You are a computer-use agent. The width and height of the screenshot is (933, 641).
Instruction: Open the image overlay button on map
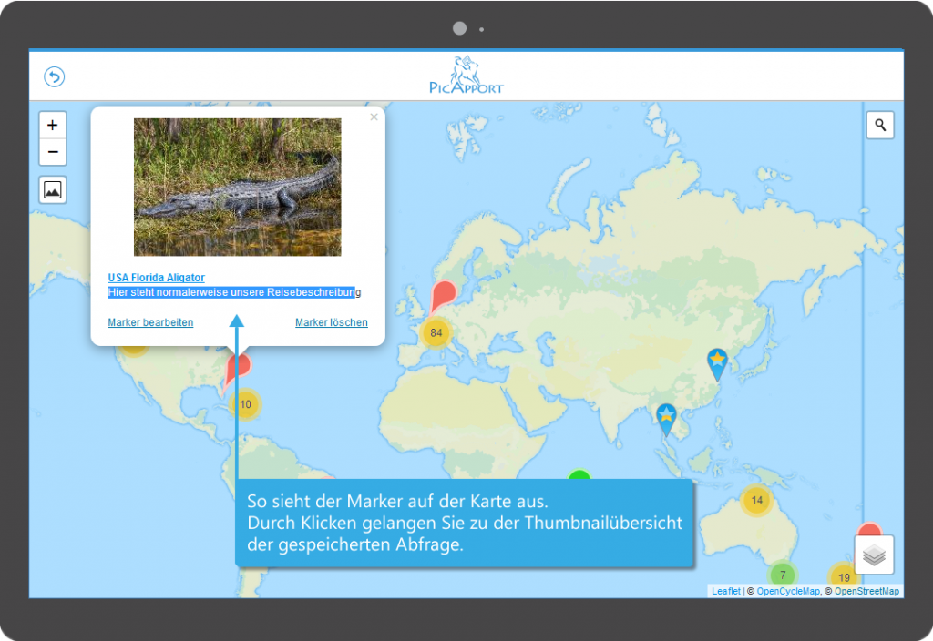pos(53,189)
